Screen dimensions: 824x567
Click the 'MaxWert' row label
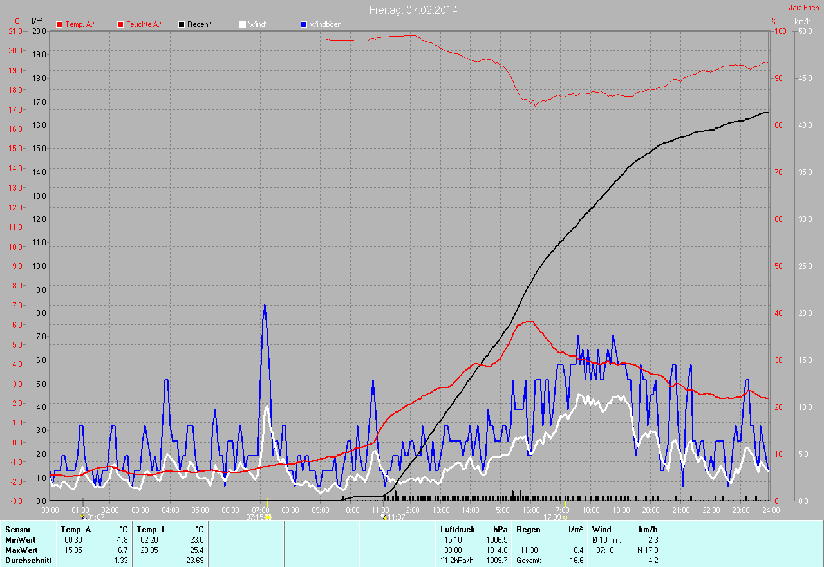[x=21, y=550]
